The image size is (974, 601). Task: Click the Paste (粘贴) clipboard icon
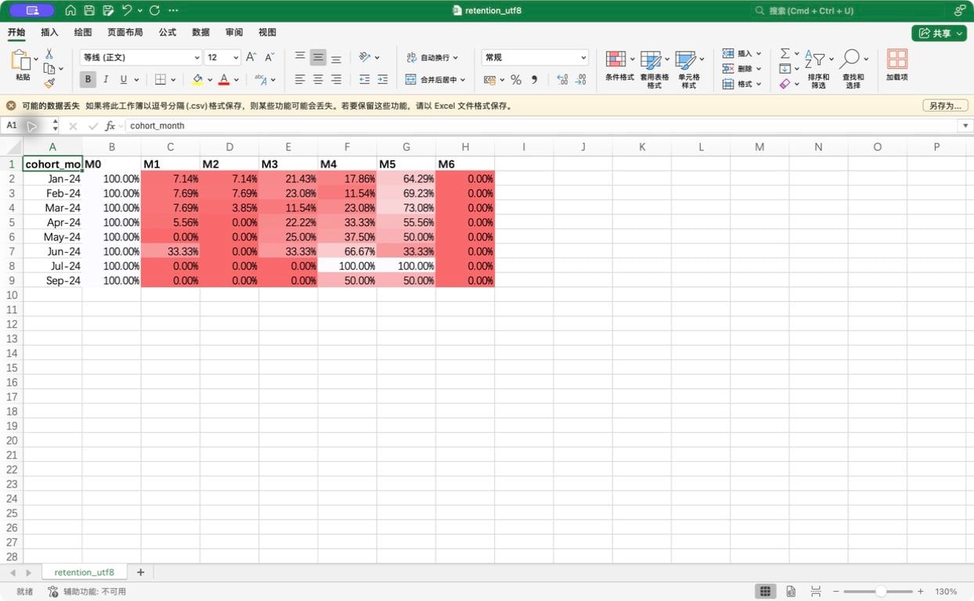(21, 61)
